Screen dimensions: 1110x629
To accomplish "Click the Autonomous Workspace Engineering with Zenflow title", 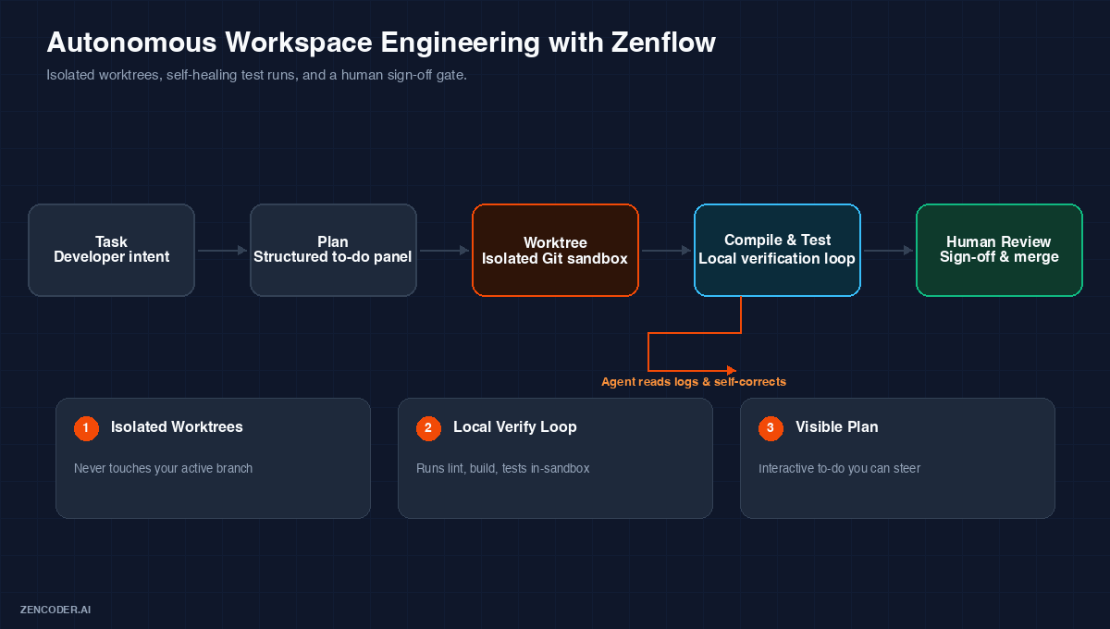I will [381, 43].
